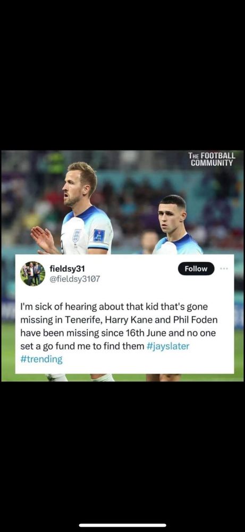Open the three-dot more options menu
Screen dimensions: 245x532
click(x=224, y=268)
